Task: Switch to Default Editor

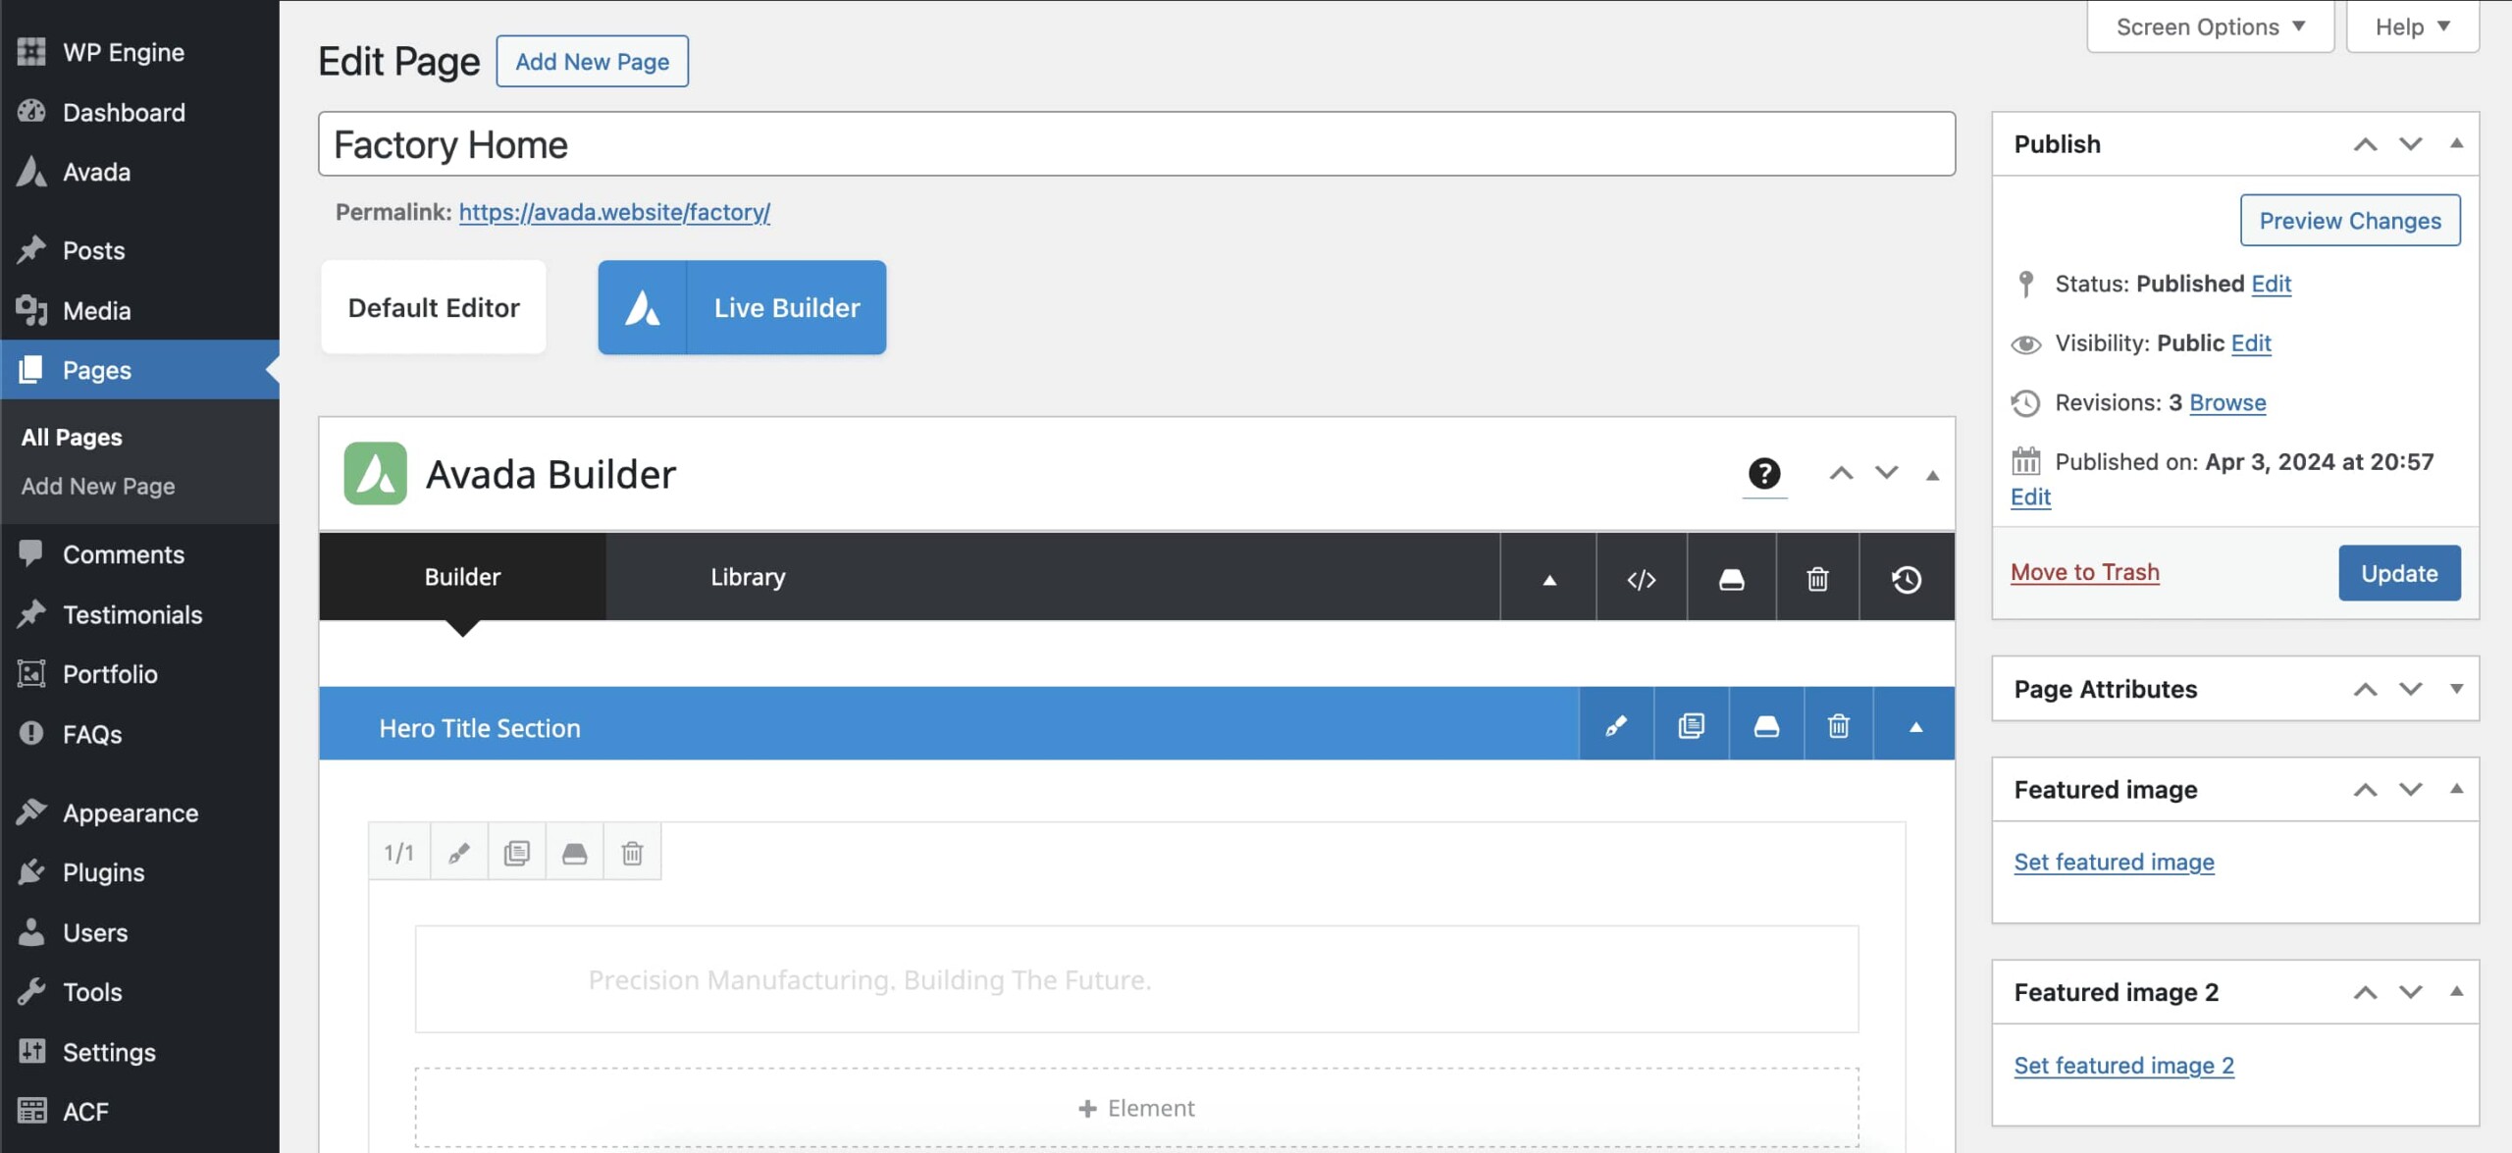Action: tap(434, 307)
